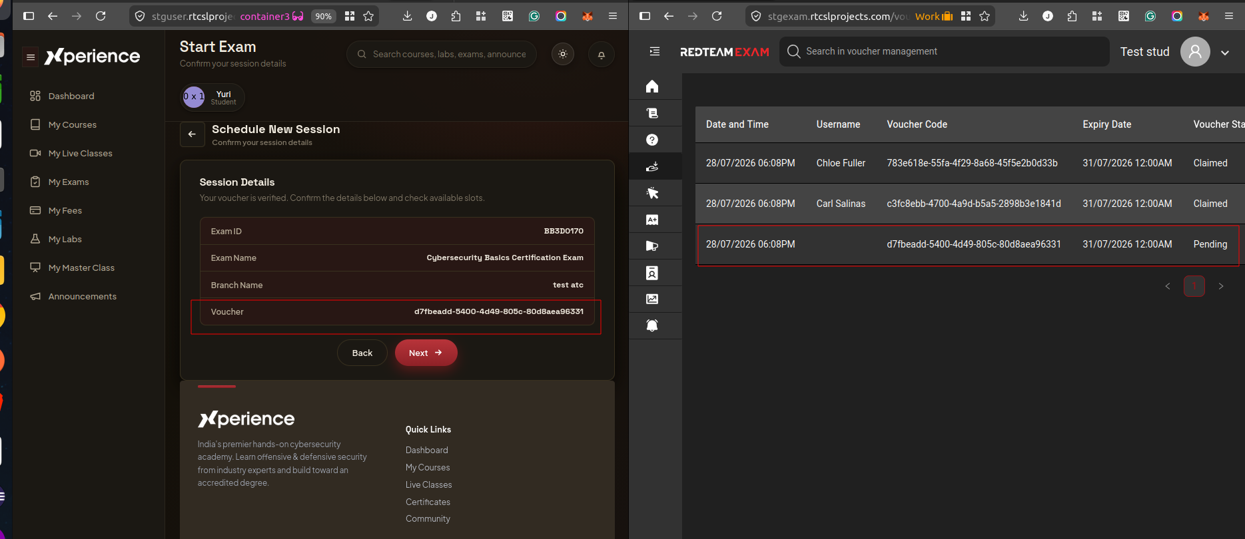Follow the Certificates quick link in footer
This screenshot has height=539, width=1245.
pyautogui.click(x=428, y=502)
